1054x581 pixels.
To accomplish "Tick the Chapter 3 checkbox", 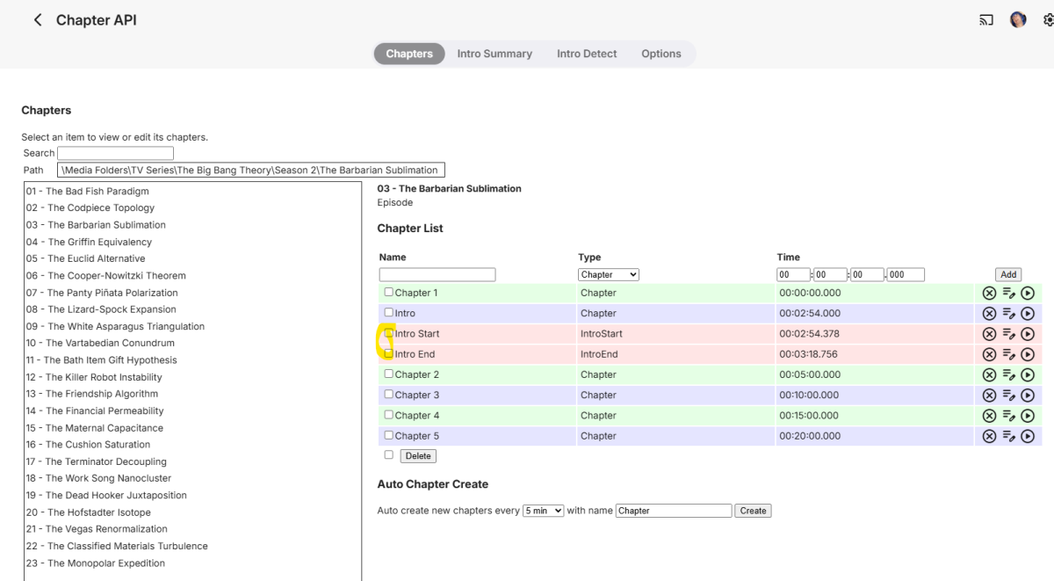I will tap(389, 395).
